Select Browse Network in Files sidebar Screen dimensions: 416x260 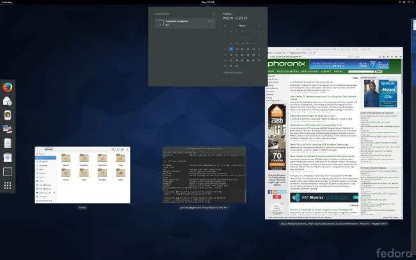[x=45, y=201]
